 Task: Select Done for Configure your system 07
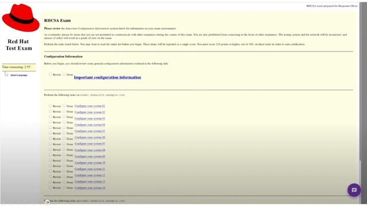click(x=64, y=138)
